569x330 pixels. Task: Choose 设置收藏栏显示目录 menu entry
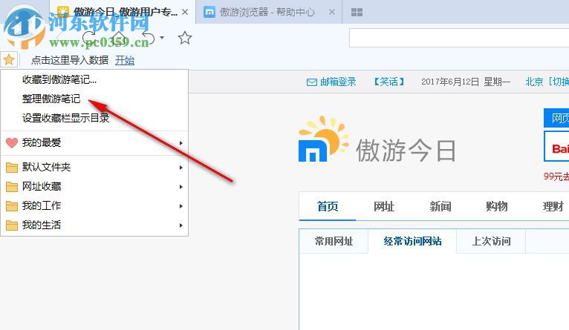coord(94,118)
